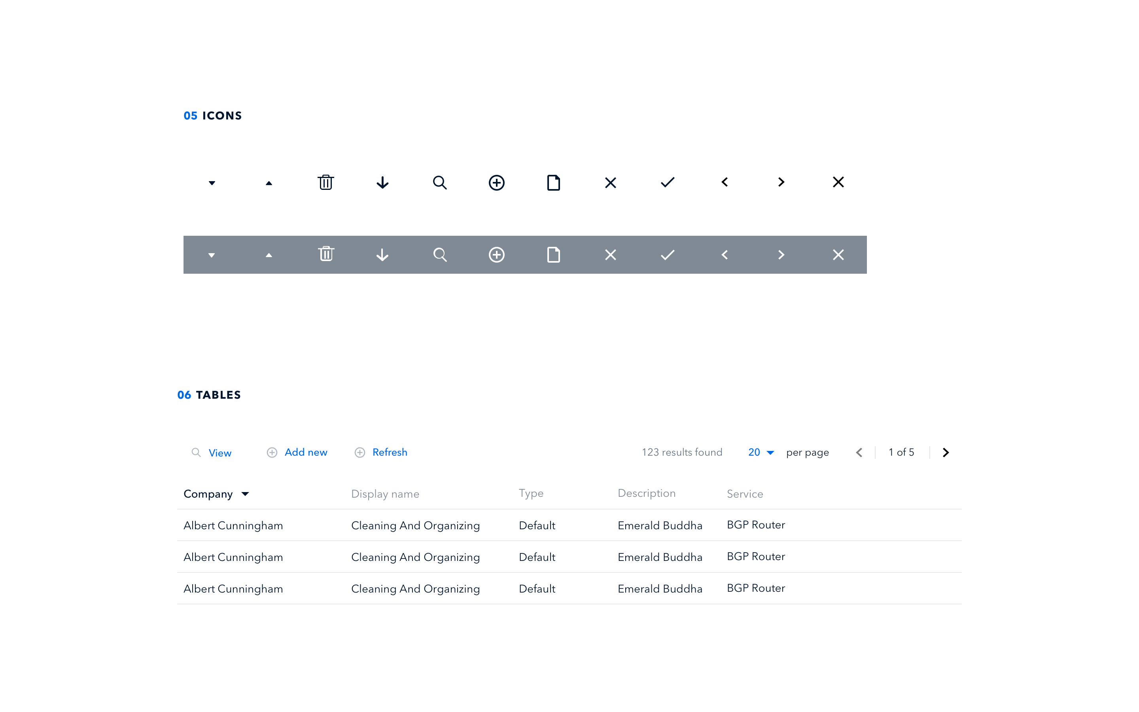Navigate to previous page arrow

click(x=859, y=452)
